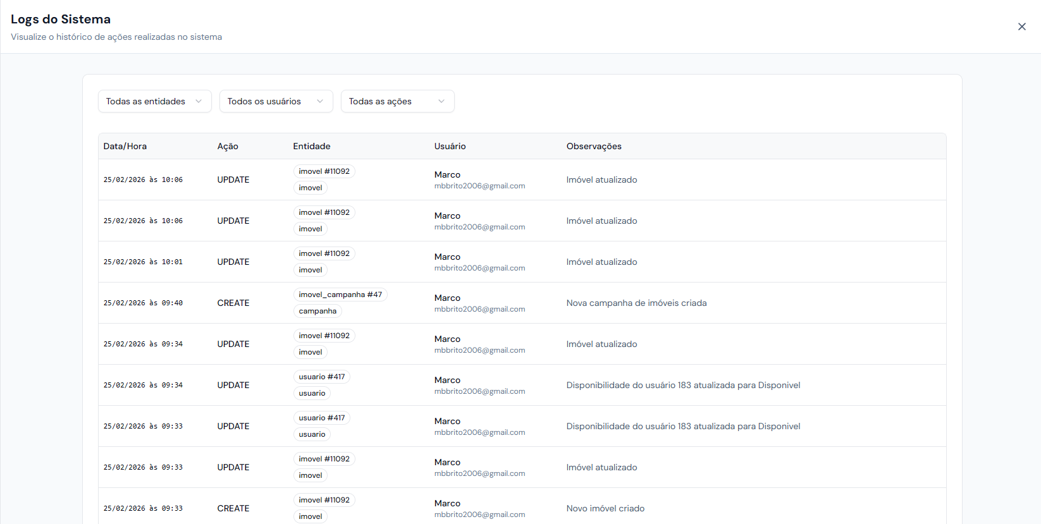1041x524 pixels.
Task: Select the 25/02/2026 às 09:40 timestamp
Action: (143, 303)
